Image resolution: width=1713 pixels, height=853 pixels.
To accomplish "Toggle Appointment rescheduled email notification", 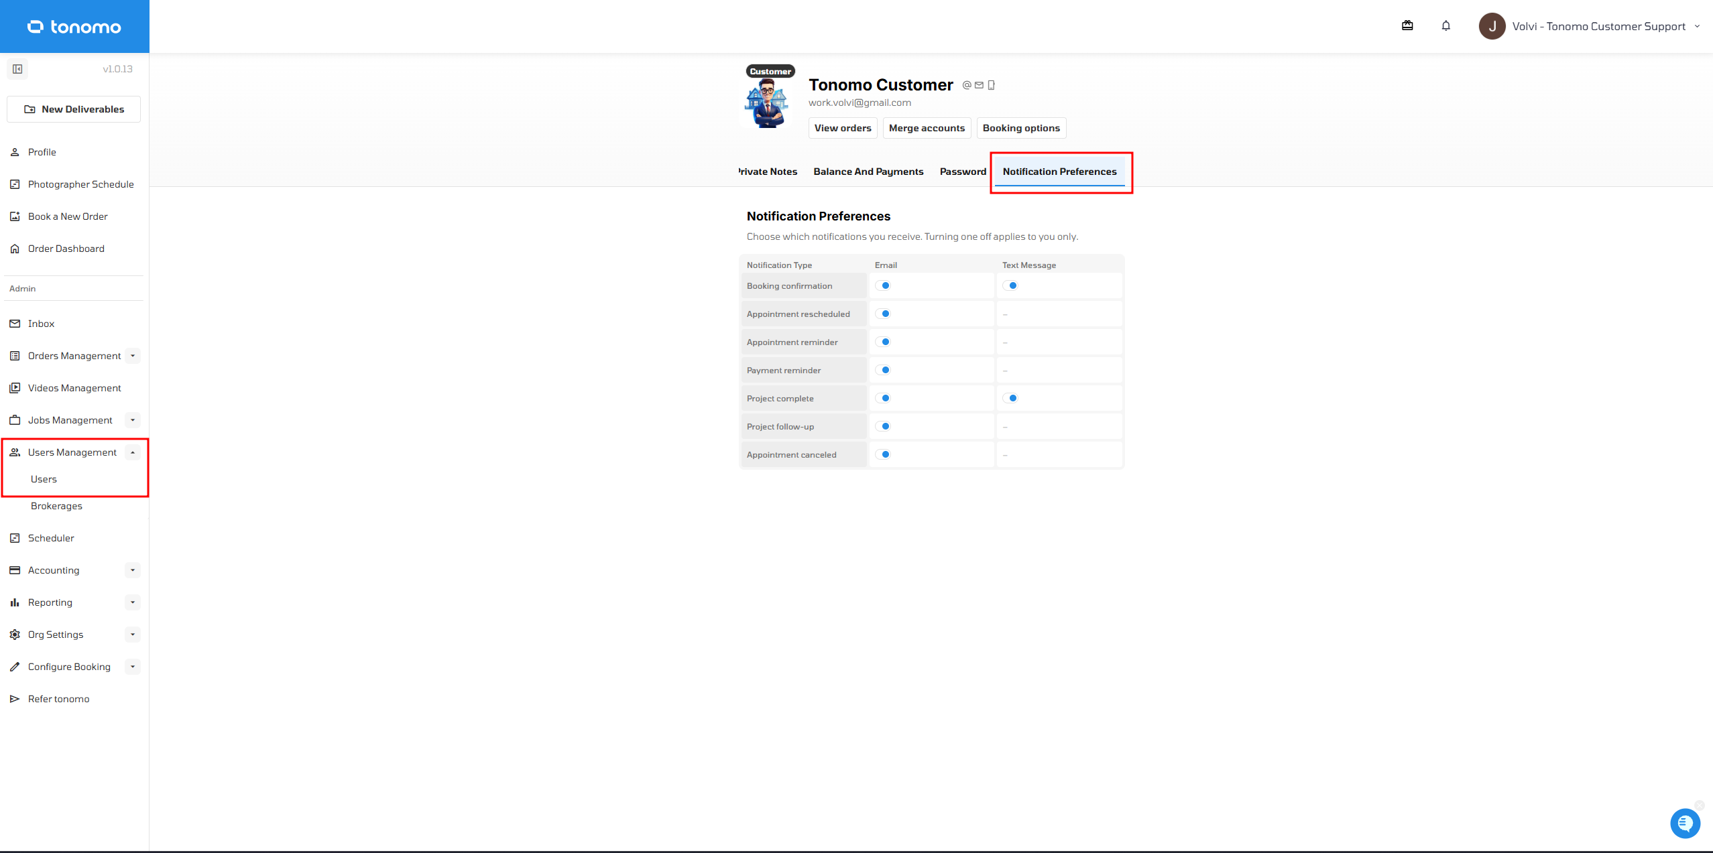I will click(883, 314).
